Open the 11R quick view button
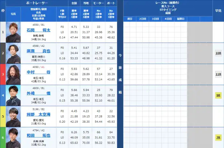Image resolution: width=224 pixels, height=148 pixels. (218, 74)
